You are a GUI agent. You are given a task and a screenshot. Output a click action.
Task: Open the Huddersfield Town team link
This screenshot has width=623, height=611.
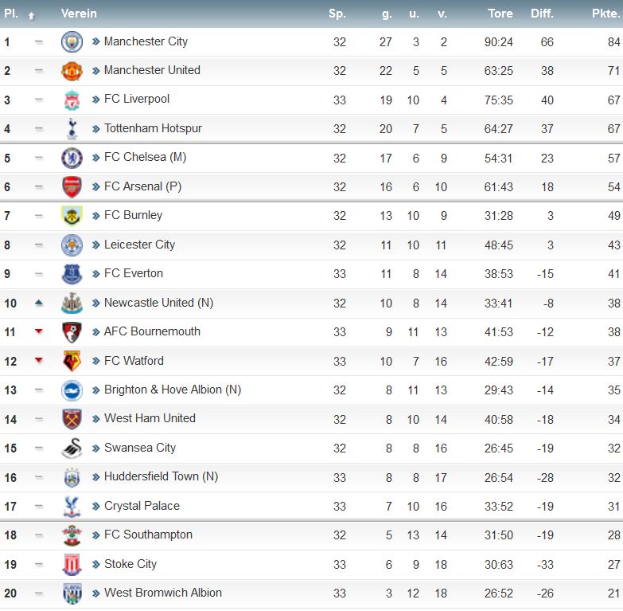pyautogui.click(x=161, y=476)
